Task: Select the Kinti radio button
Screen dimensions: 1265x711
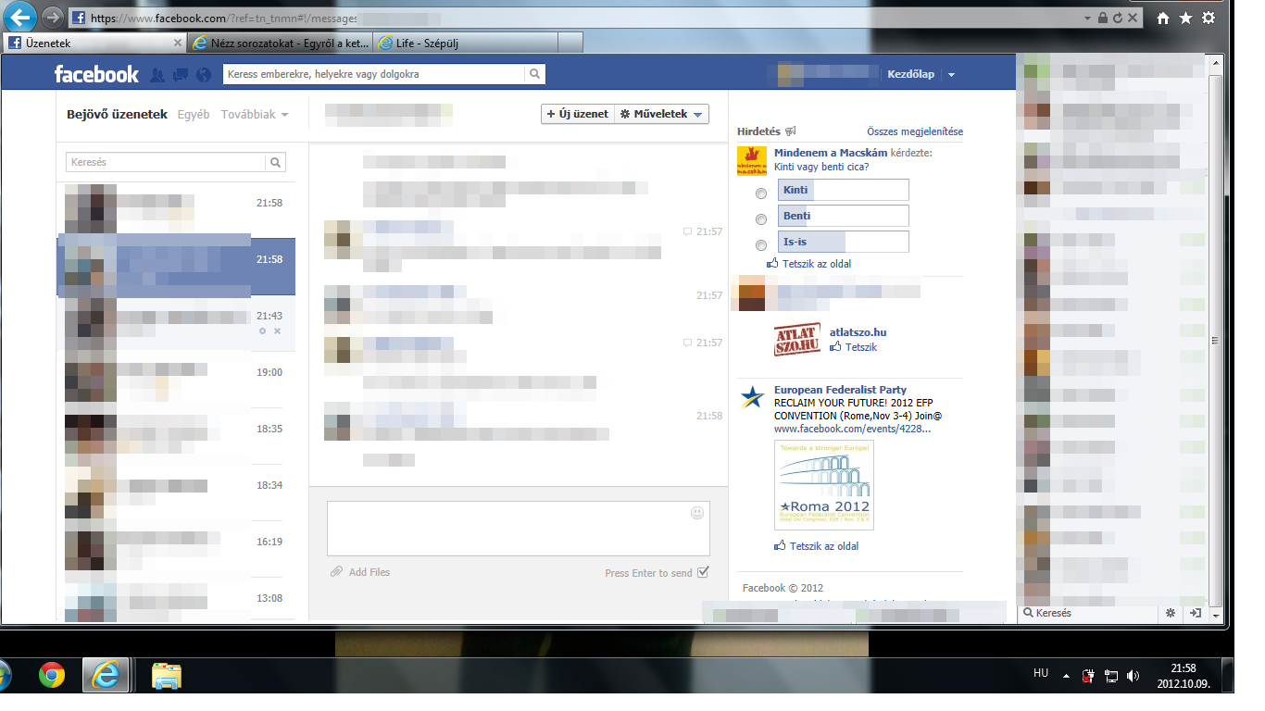Action: point(761,193)
